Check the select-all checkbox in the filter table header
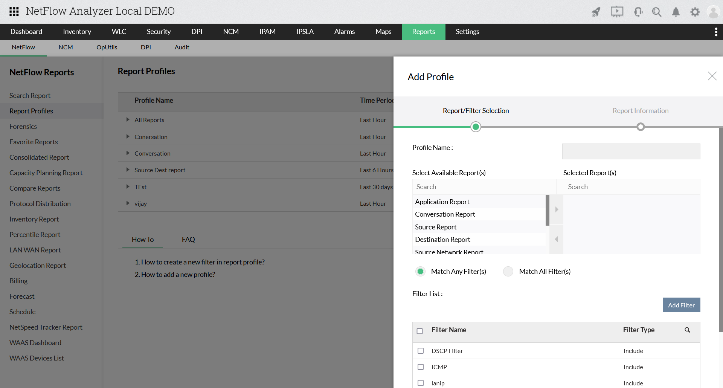723x388 pixels. (420, 331)
